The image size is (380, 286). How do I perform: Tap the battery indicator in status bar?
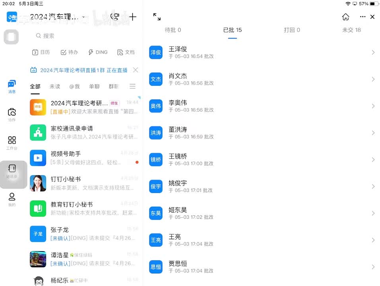click(374, 4)
